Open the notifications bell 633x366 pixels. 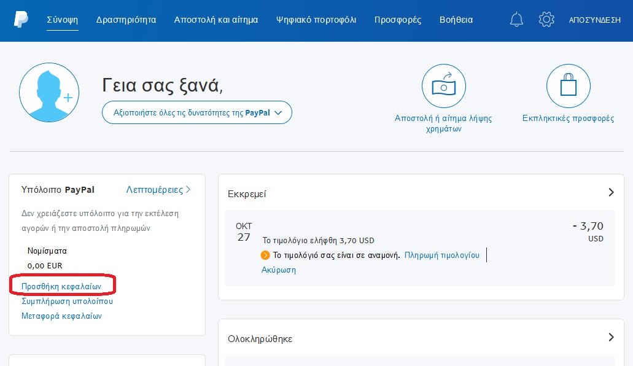[516, 20]
